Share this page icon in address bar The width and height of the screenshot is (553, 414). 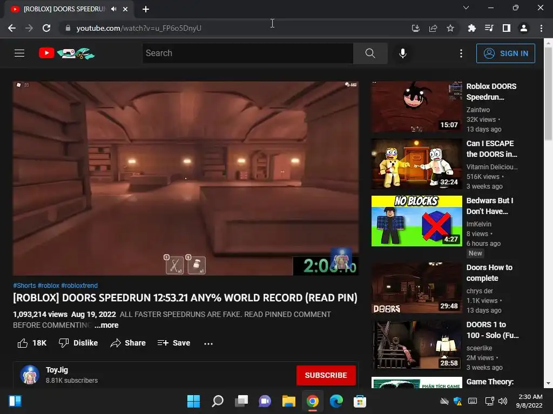tap(433, 28)
